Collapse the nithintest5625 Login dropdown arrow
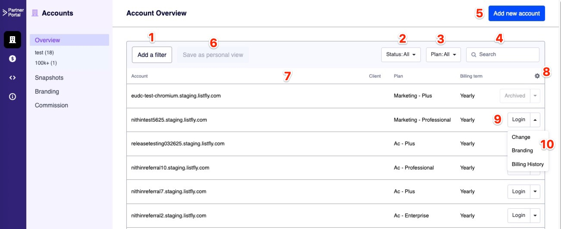 tap(535, 120)
